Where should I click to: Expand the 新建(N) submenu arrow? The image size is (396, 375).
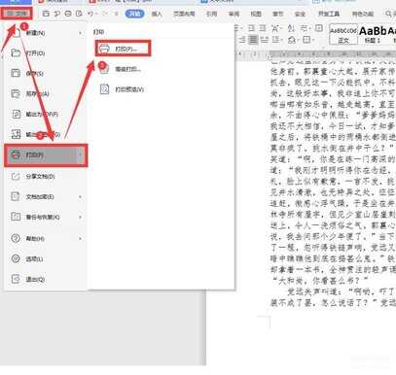pos(80,33)
